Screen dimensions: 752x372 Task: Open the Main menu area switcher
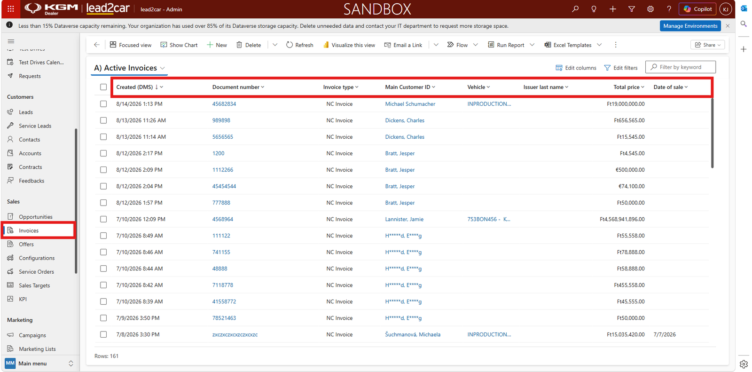(39, 364)
